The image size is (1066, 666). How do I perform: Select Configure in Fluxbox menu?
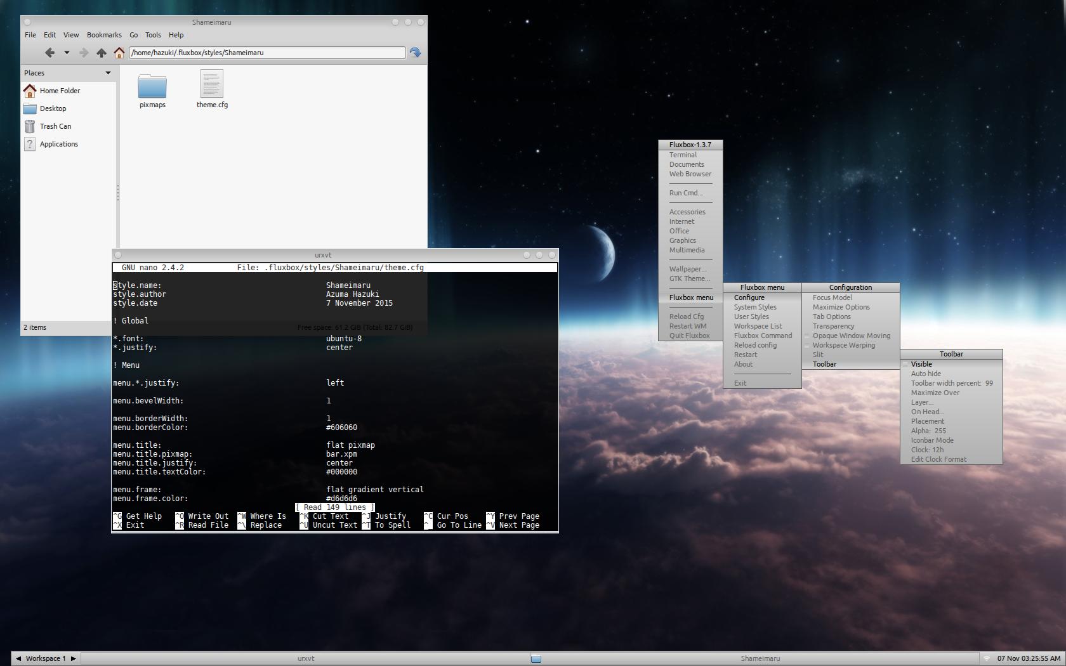[x=762, y=297]
